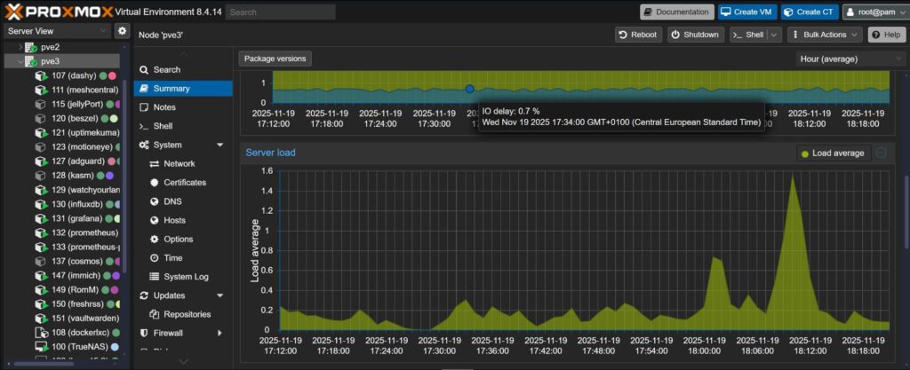Click the gear icon beside Server View
Viewport: 910px width, 370px height.
coord(123,31)
